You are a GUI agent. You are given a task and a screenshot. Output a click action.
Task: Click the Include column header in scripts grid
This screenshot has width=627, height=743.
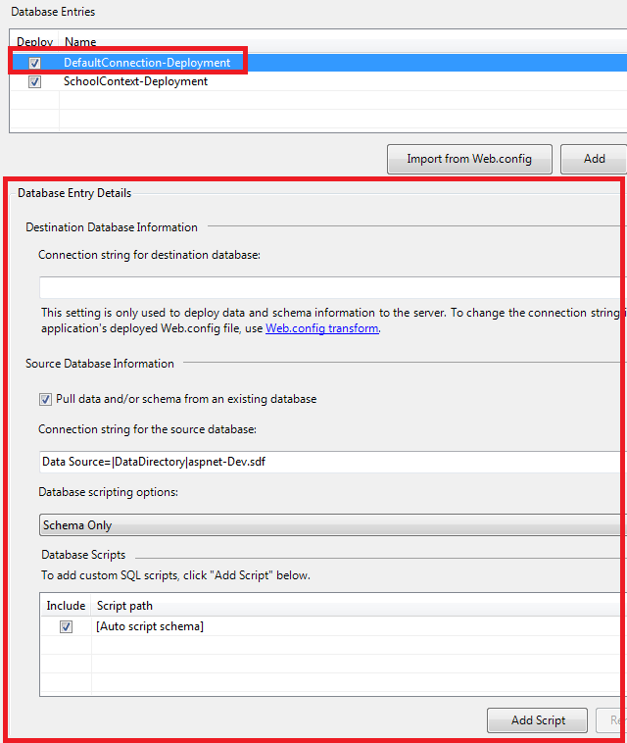(66, 606)
